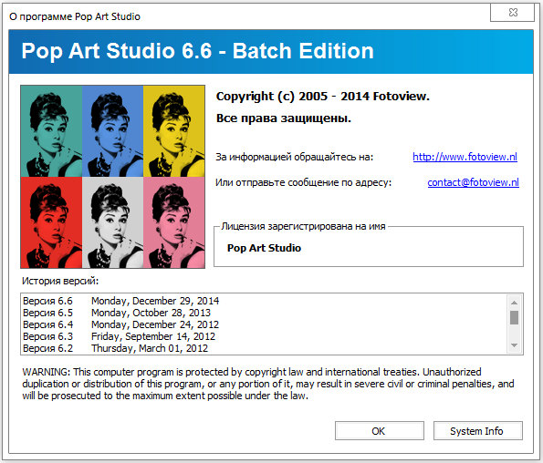This screenshot has height=463, width=543.
Task: Click the 'Pop Art Studio 6.6 - Batch Edition' header
Action: point(197,51)
